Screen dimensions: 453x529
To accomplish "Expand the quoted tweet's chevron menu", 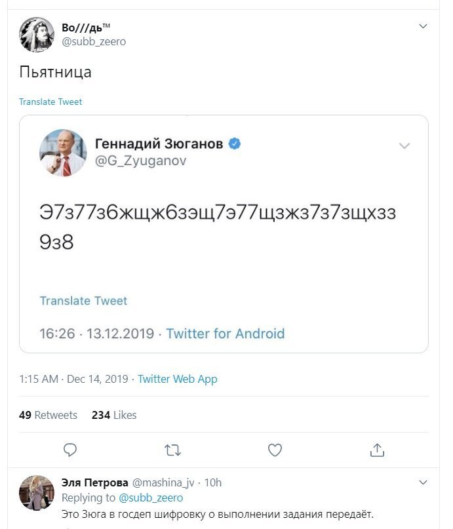I will point(404,146).
